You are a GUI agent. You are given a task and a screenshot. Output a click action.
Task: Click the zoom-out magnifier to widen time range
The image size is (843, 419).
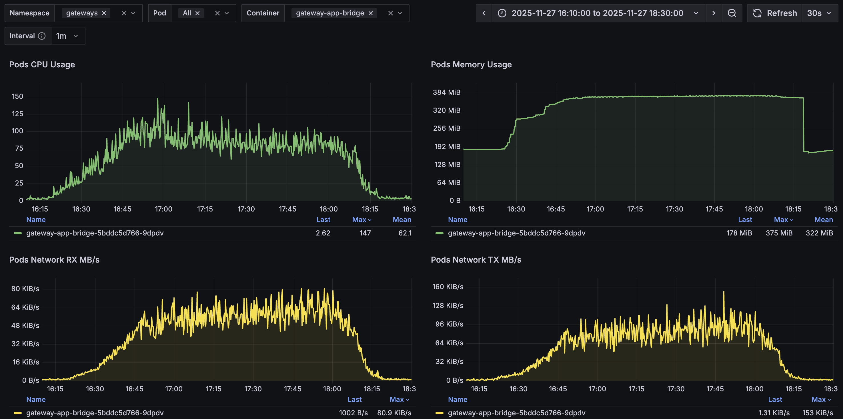(732, 13)
